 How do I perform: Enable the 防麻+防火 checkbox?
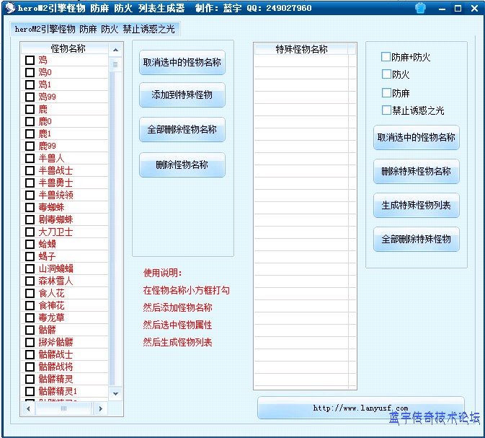click(x=386, y=57)
